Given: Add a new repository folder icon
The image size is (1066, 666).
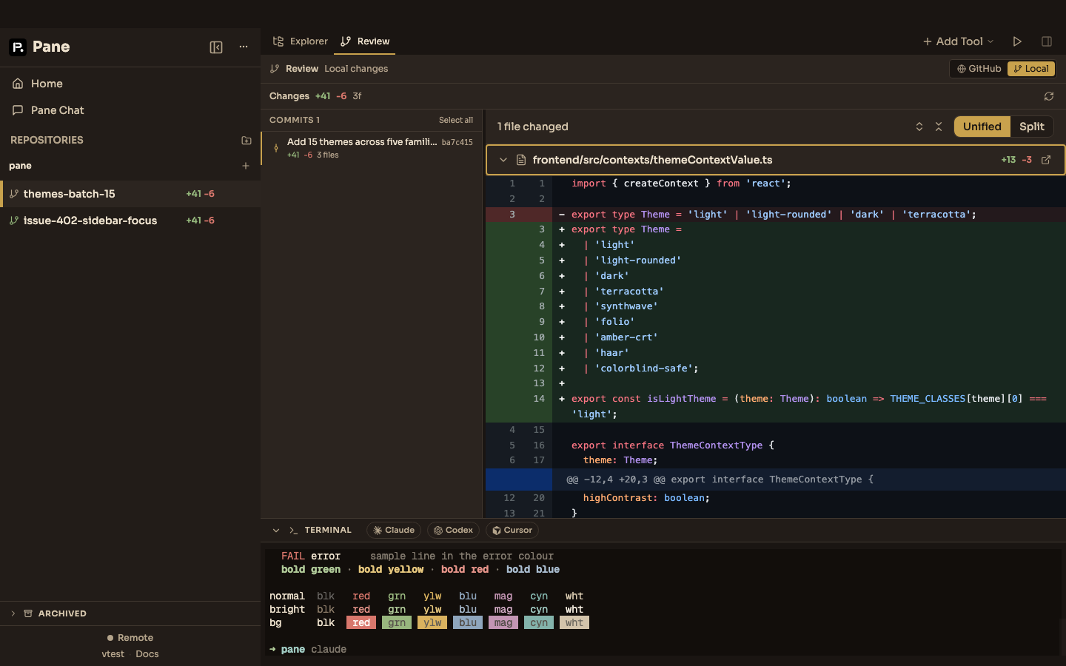Looking at the screenshot, I should click(x=247, y=140).
